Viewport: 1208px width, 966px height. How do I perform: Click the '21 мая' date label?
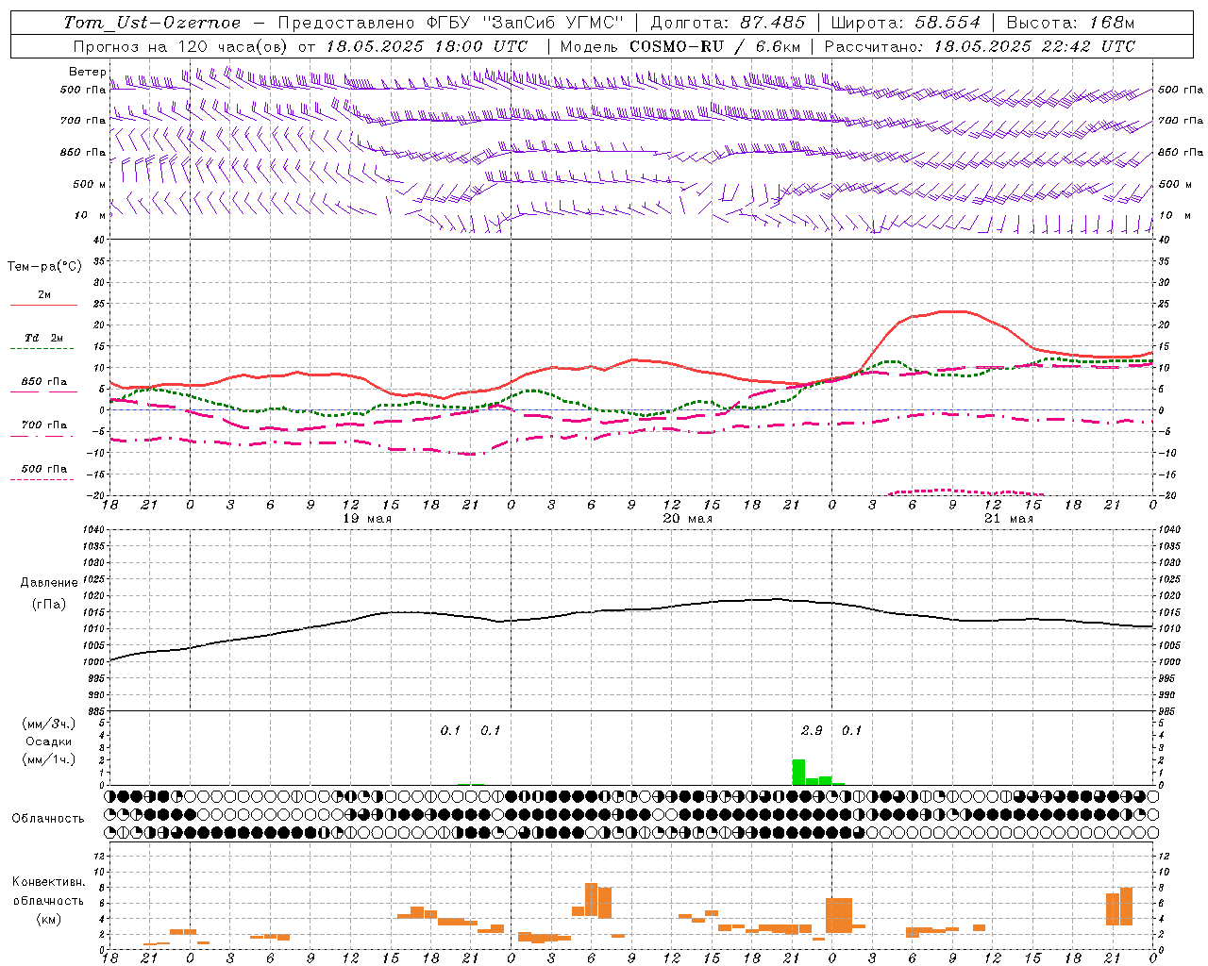[1008, 519]
